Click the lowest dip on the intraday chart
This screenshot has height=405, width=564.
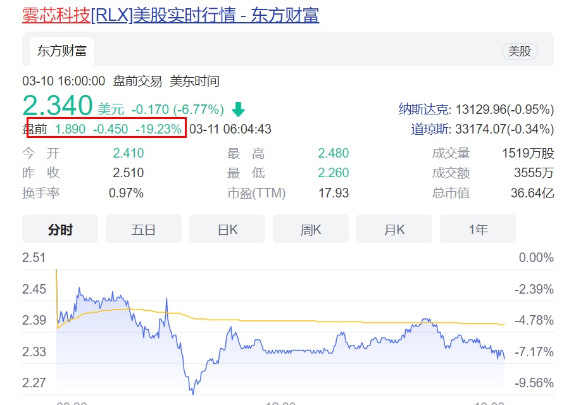(193, 393)
